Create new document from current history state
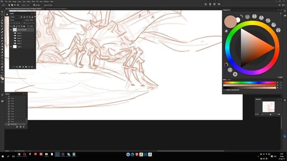Screen dimensions: 287x161 tap(17, 127)
